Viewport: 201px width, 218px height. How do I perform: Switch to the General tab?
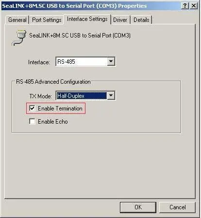click(17, 20)
